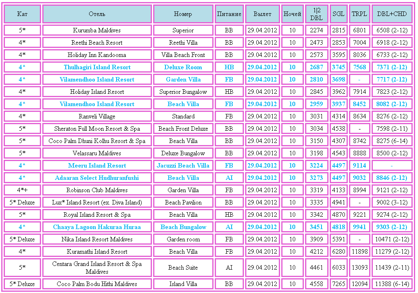Screen dimensions: 418x293
Task: Open Garden Villa link in Vilamendhoo row
Action: pyautogui.click(x=183, y=79)
